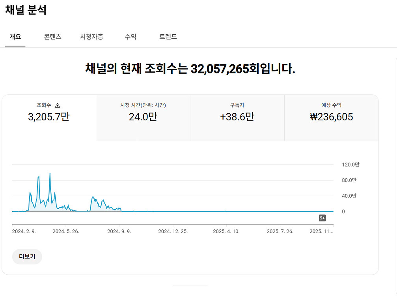Image resolution: width=397 pixels, height=296 pixels.
Task: Select the 구독자 metric card
Action: (x=237, y=117)
